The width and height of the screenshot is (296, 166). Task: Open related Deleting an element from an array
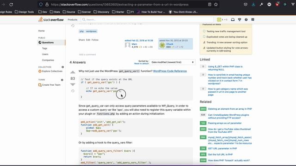[230, 109]
